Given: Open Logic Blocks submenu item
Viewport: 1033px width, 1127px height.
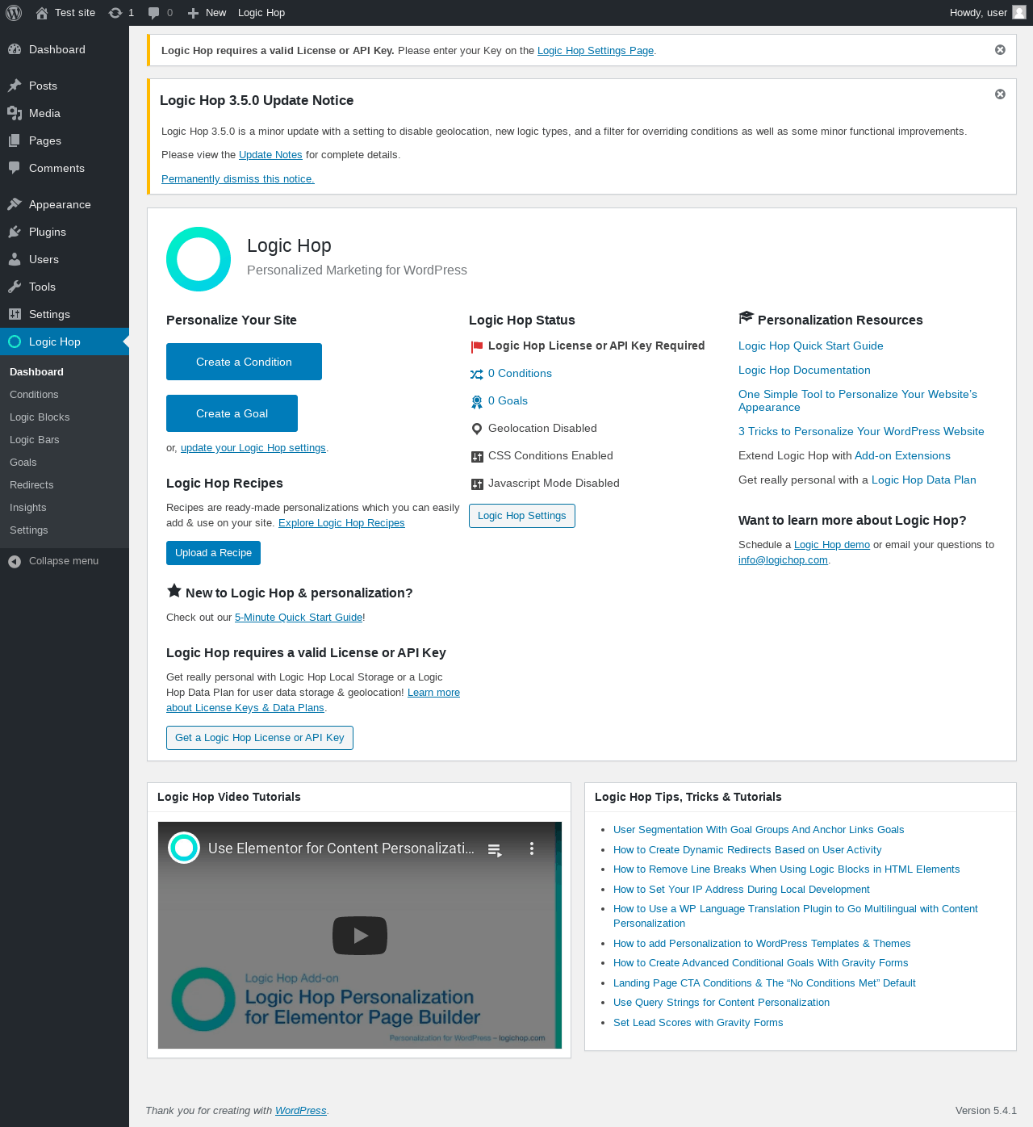Looking at the screenshot, I should click(40, 417).
